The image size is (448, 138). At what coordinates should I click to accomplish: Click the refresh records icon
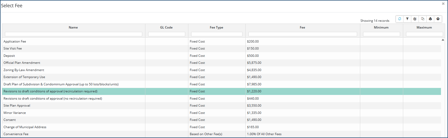400,19
